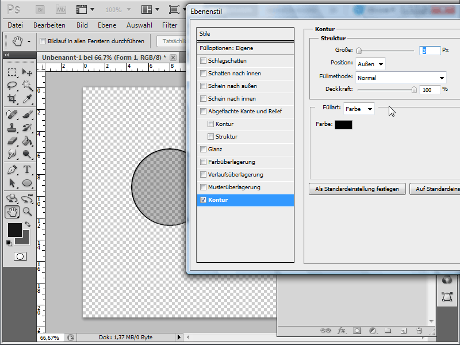
Task: Click the Farbe black color swatch
Action: click(343, 124)
